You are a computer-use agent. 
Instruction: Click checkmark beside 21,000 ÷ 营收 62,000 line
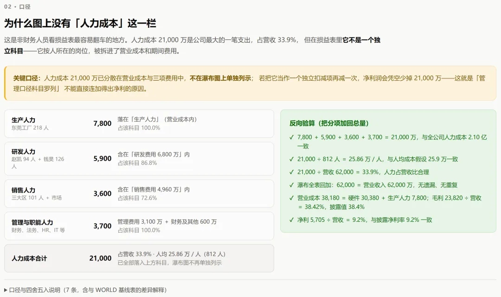291,172
